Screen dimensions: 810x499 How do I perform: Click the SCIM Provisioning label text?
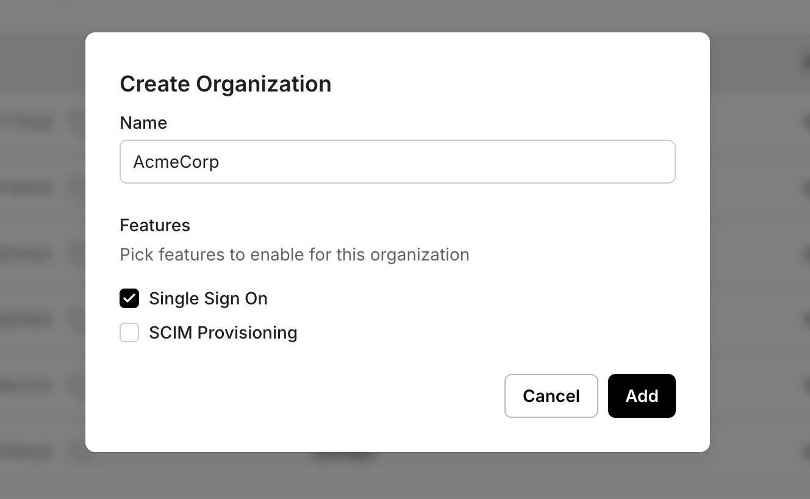(223, 332)
